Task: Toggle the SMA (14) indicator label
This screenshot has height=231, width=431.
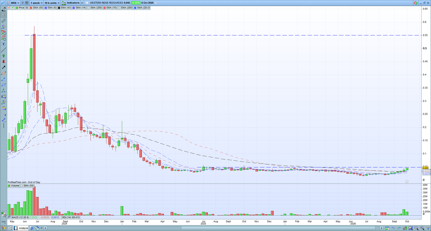Action: coord(79,8)
